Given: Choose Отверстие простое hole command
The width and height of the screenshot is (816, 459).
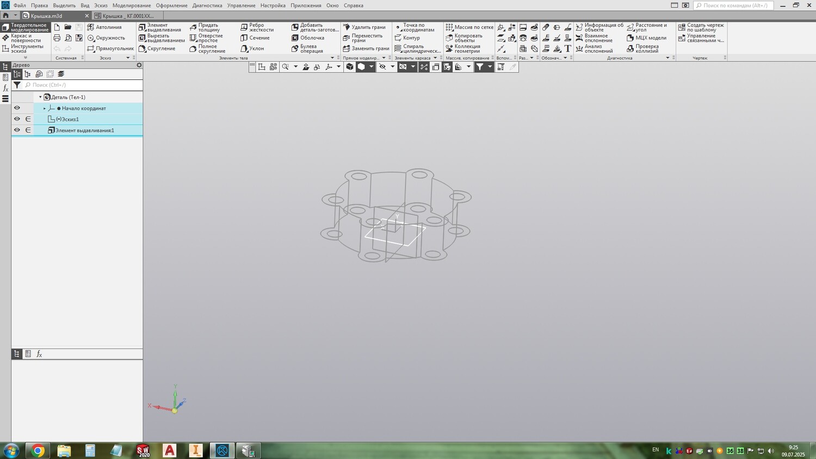Looking at the screenshot, I should pos(206,38).
